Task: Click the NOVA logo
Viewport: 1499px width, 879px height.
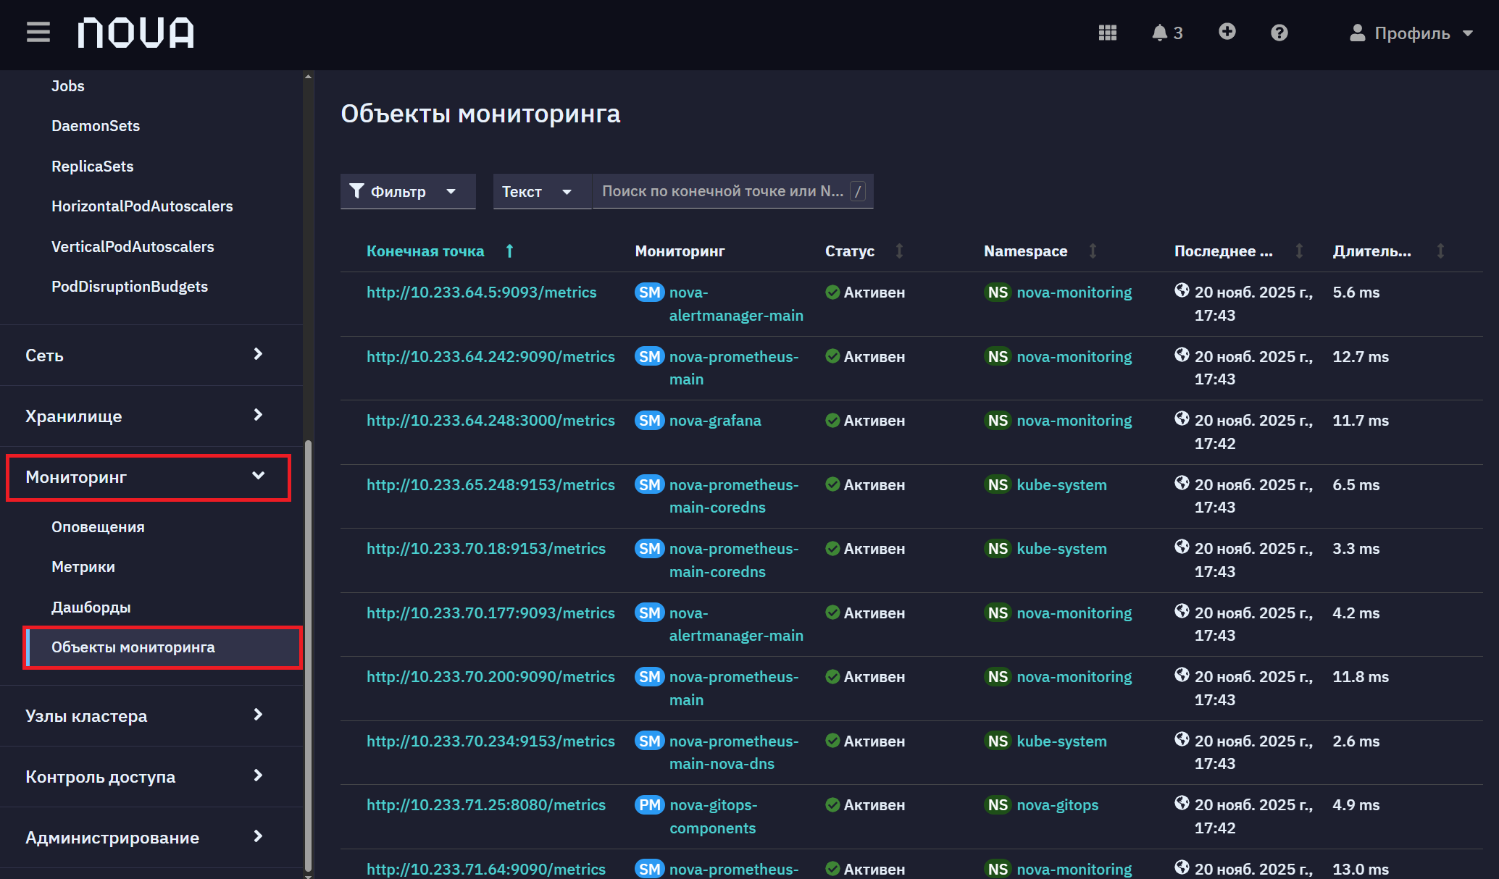Action: coord(135,33)
